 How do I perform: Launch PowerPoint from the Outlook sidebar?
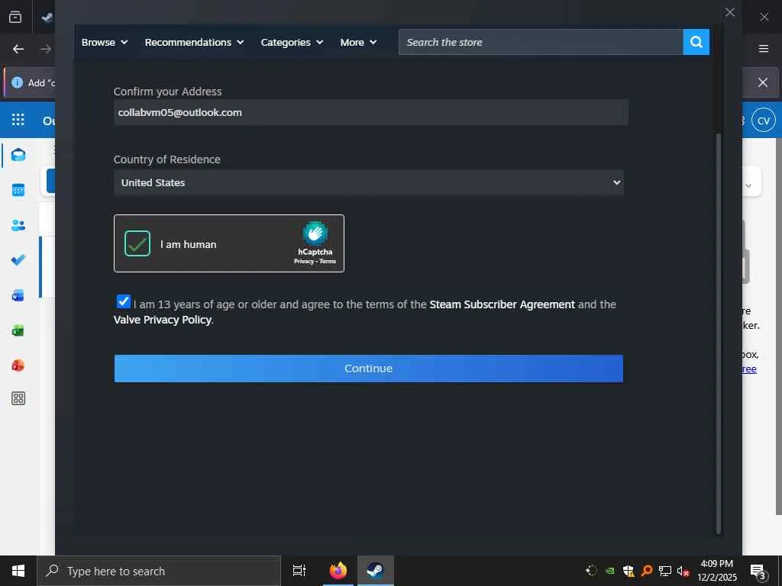coord(18,365)
